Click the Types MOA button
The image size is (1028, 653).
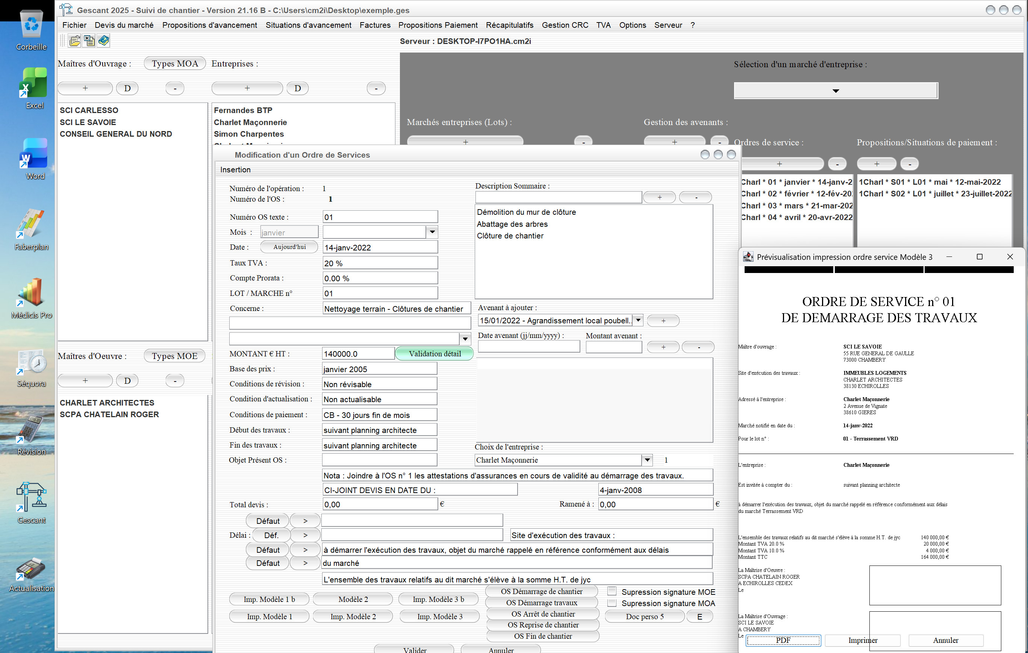point(175,63)
